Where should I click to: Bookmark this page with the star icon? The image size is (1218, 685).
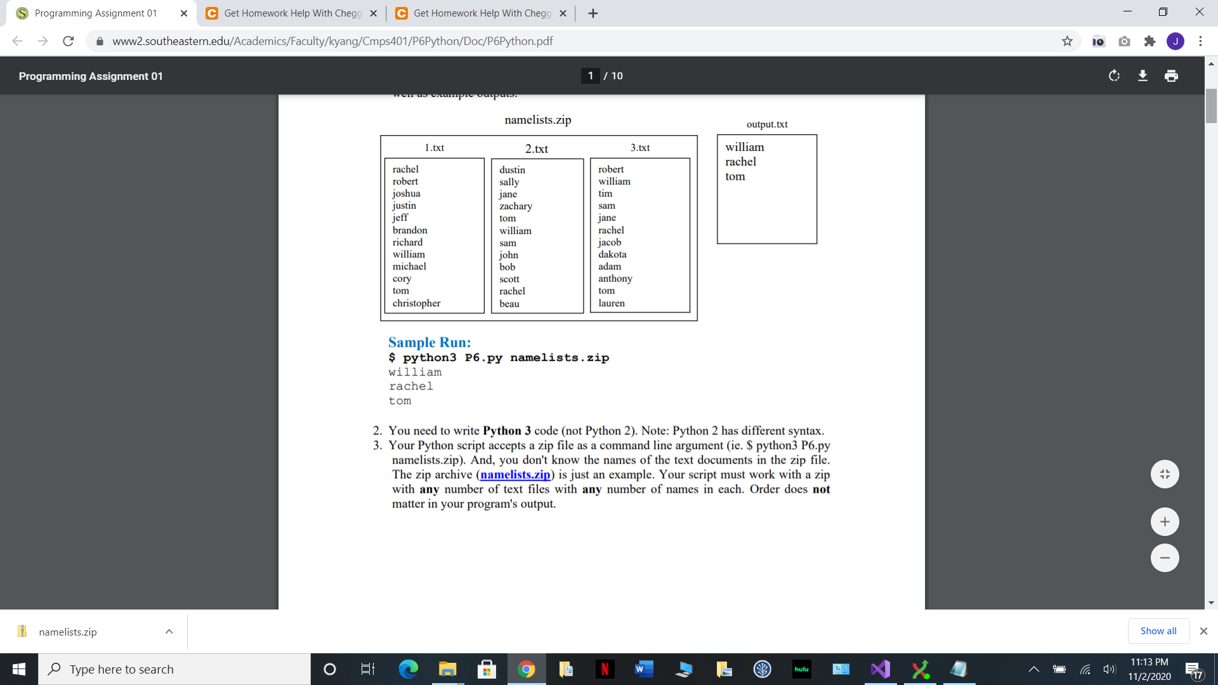click(x=1067, y=41)
